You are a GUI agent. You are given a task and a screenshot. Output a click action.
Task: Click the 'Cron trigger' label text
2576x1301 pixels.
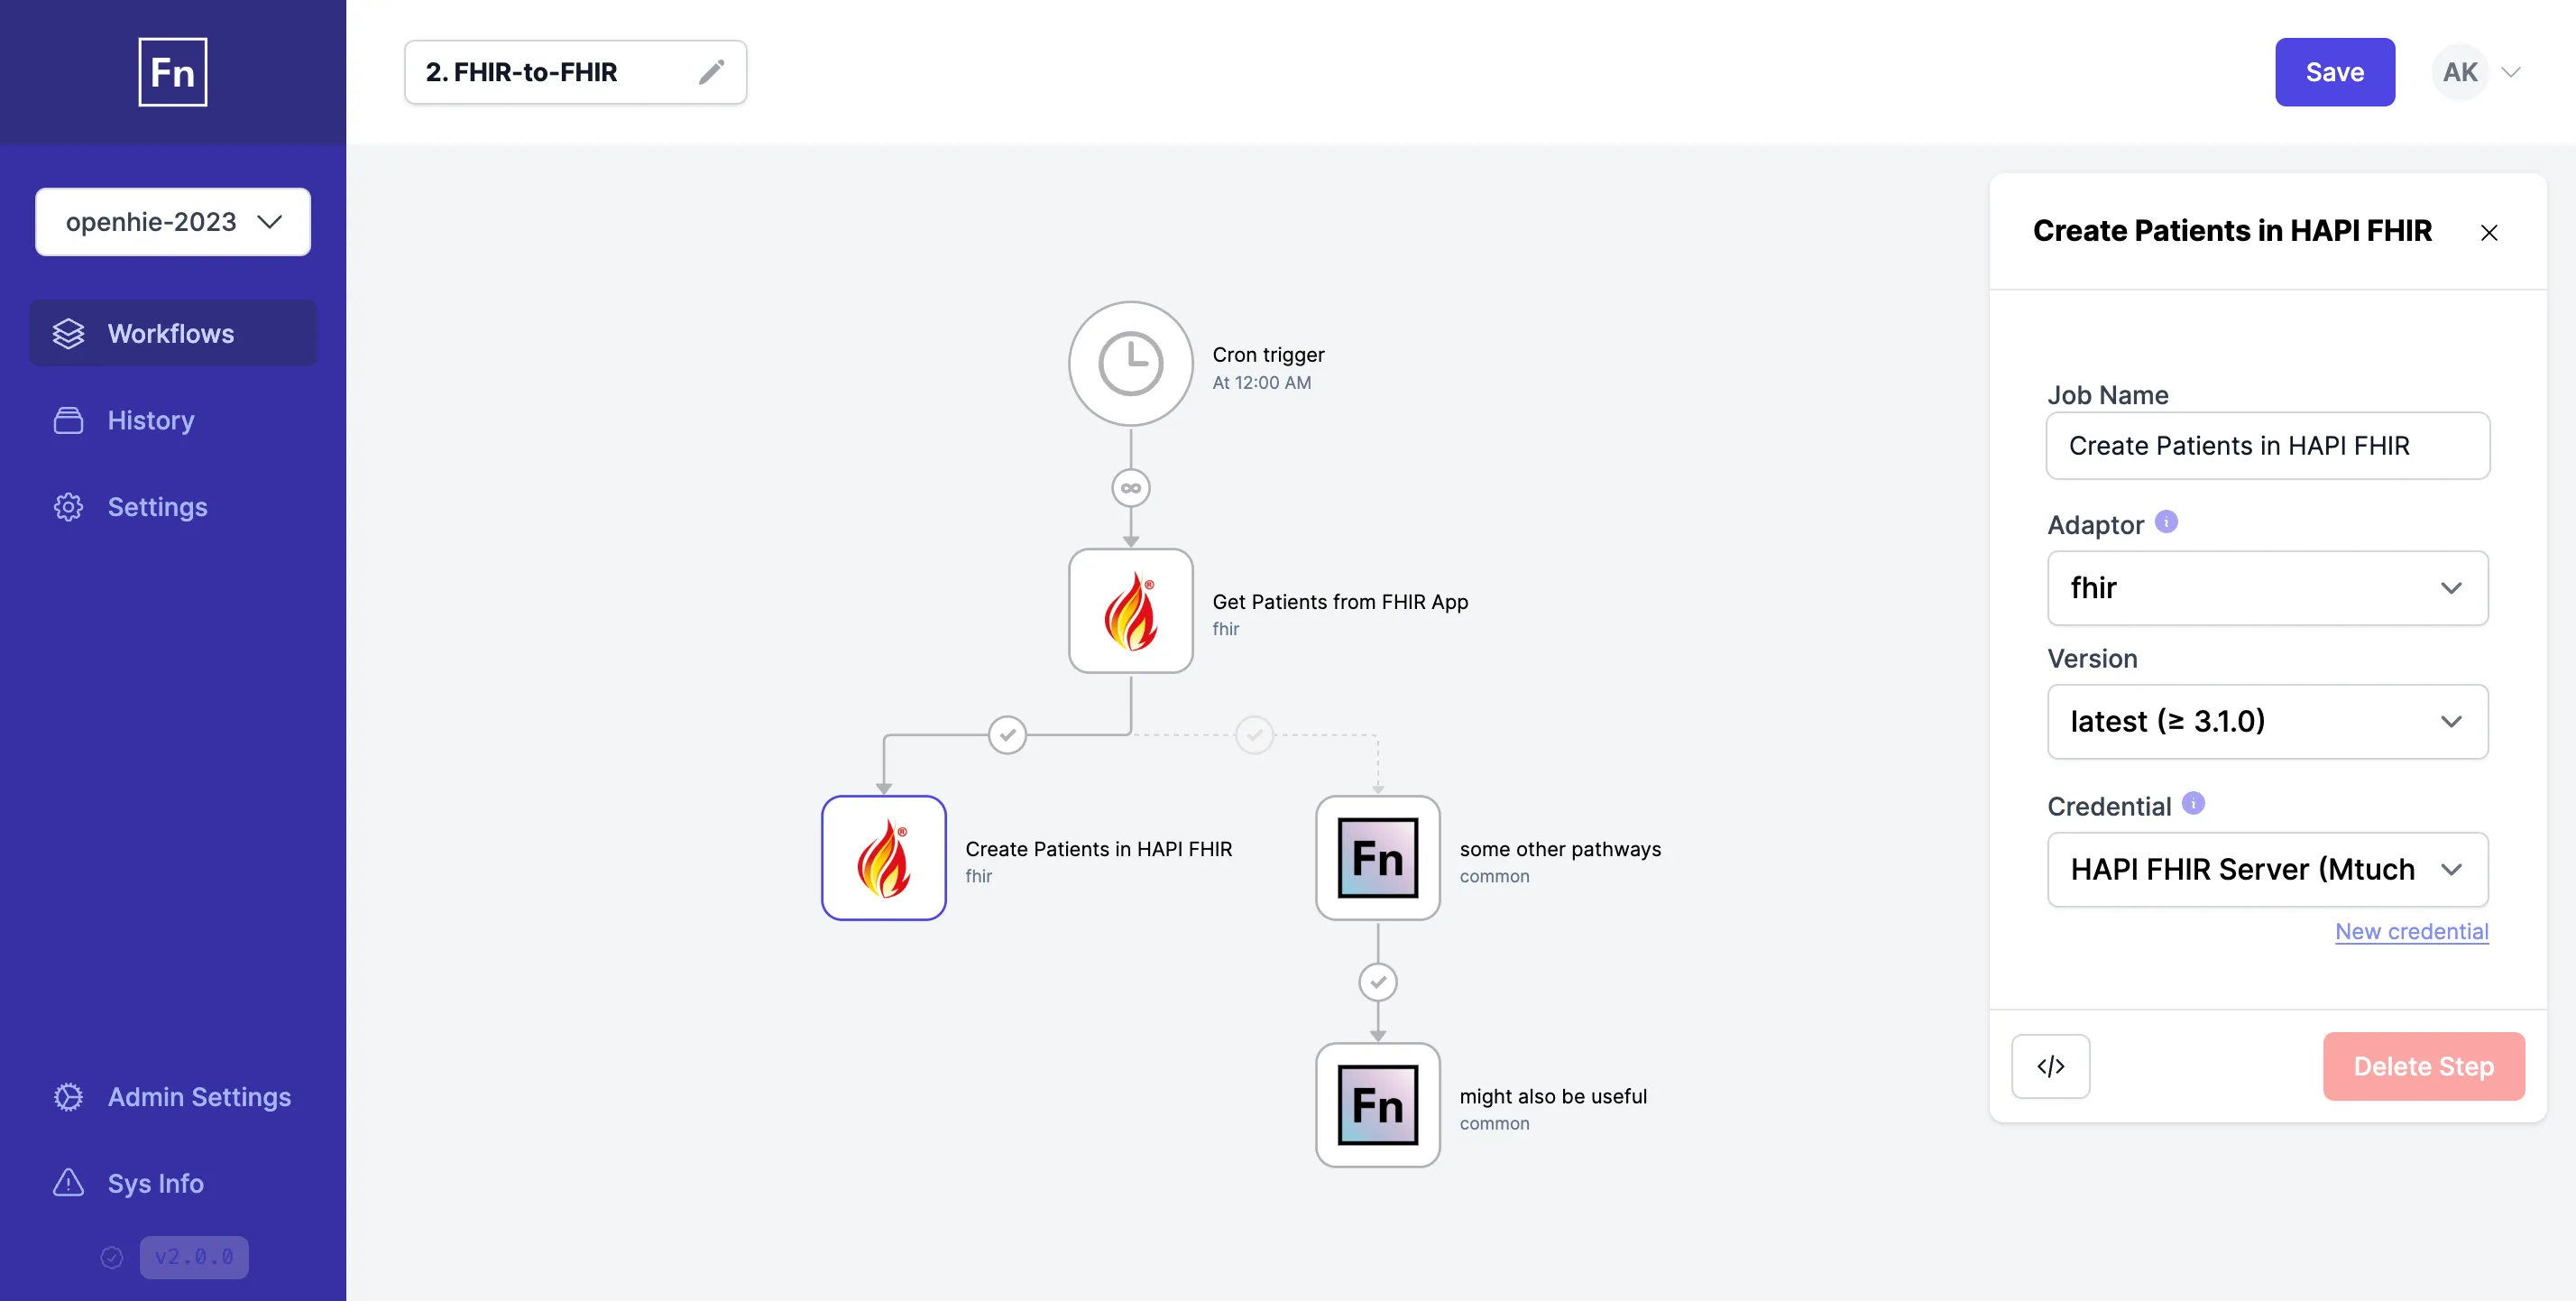(x=1268, y=355)
